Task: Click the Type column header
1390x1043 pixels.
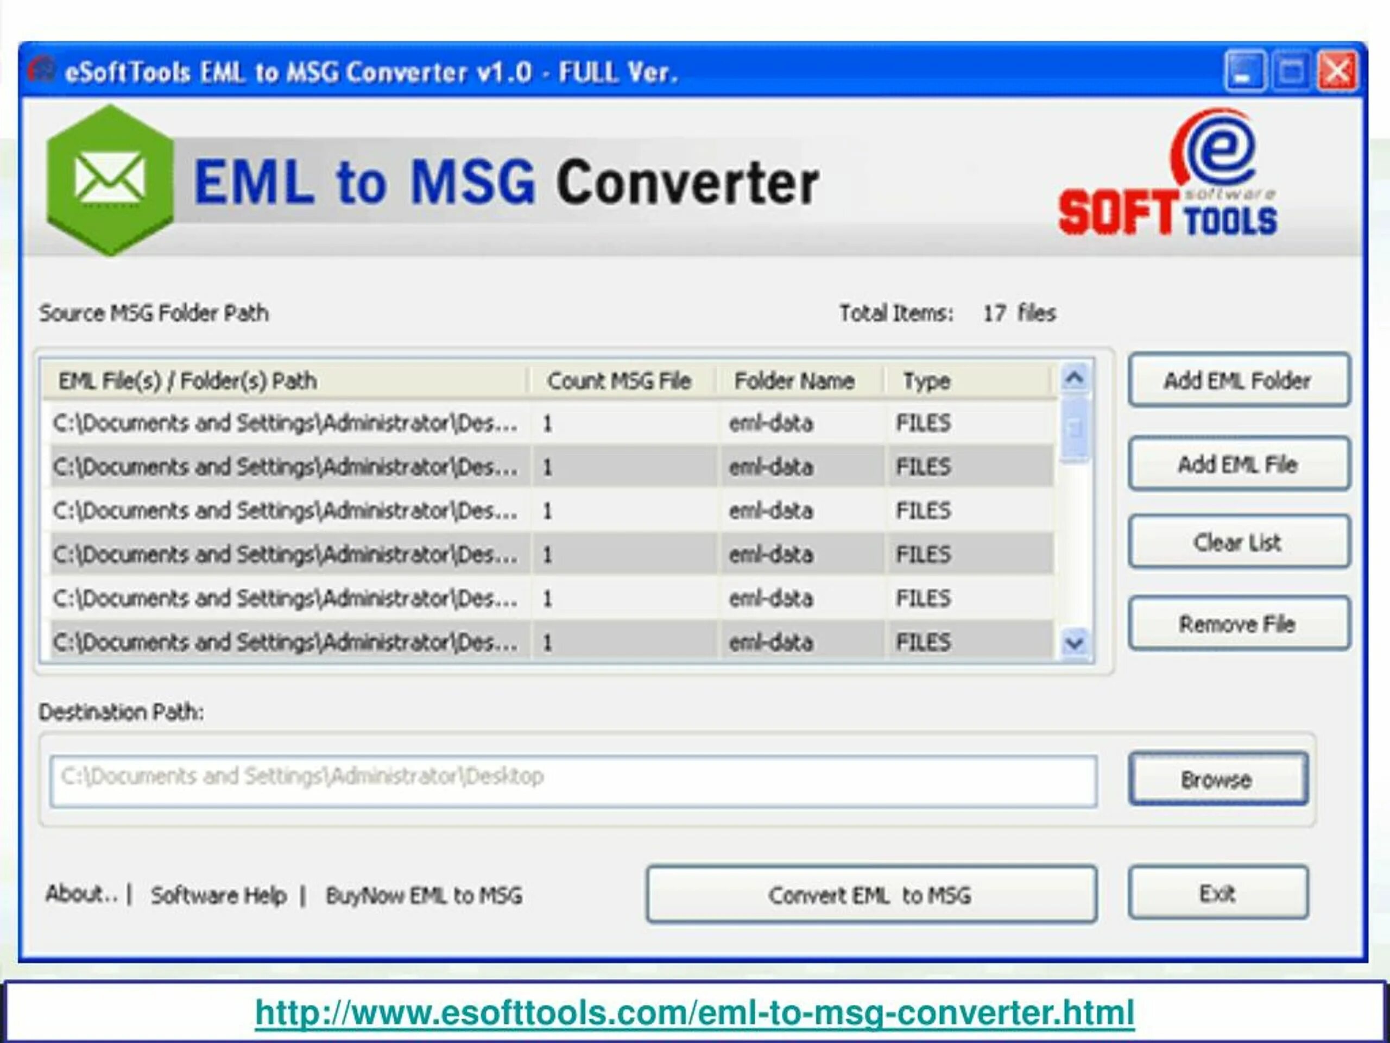Action: click(x=968, y=380)
